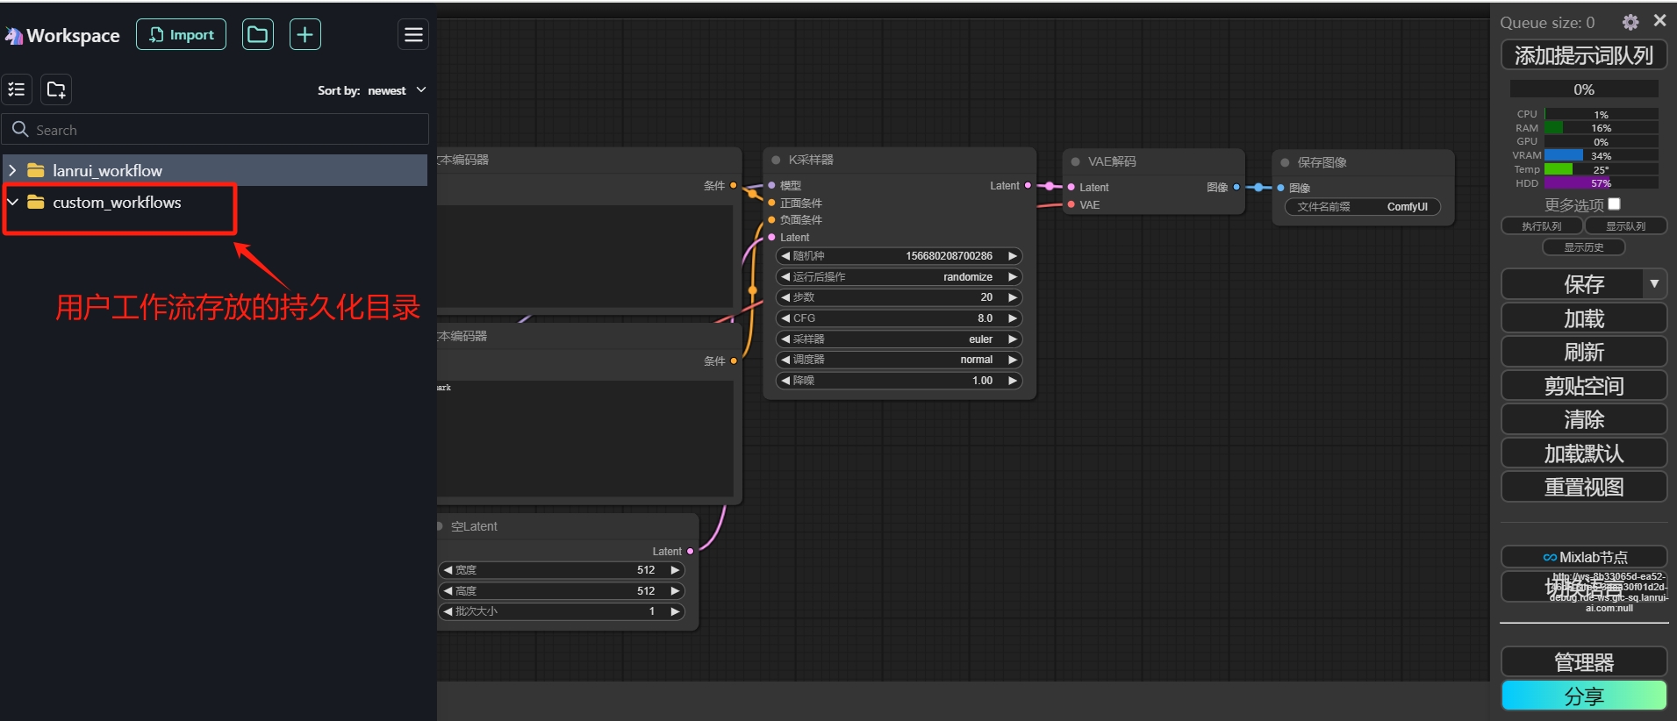Open the Mixlab节点 button
Image resolution: width=1677 pixels, height=721 pixels.
click(x=1584, y=557)
